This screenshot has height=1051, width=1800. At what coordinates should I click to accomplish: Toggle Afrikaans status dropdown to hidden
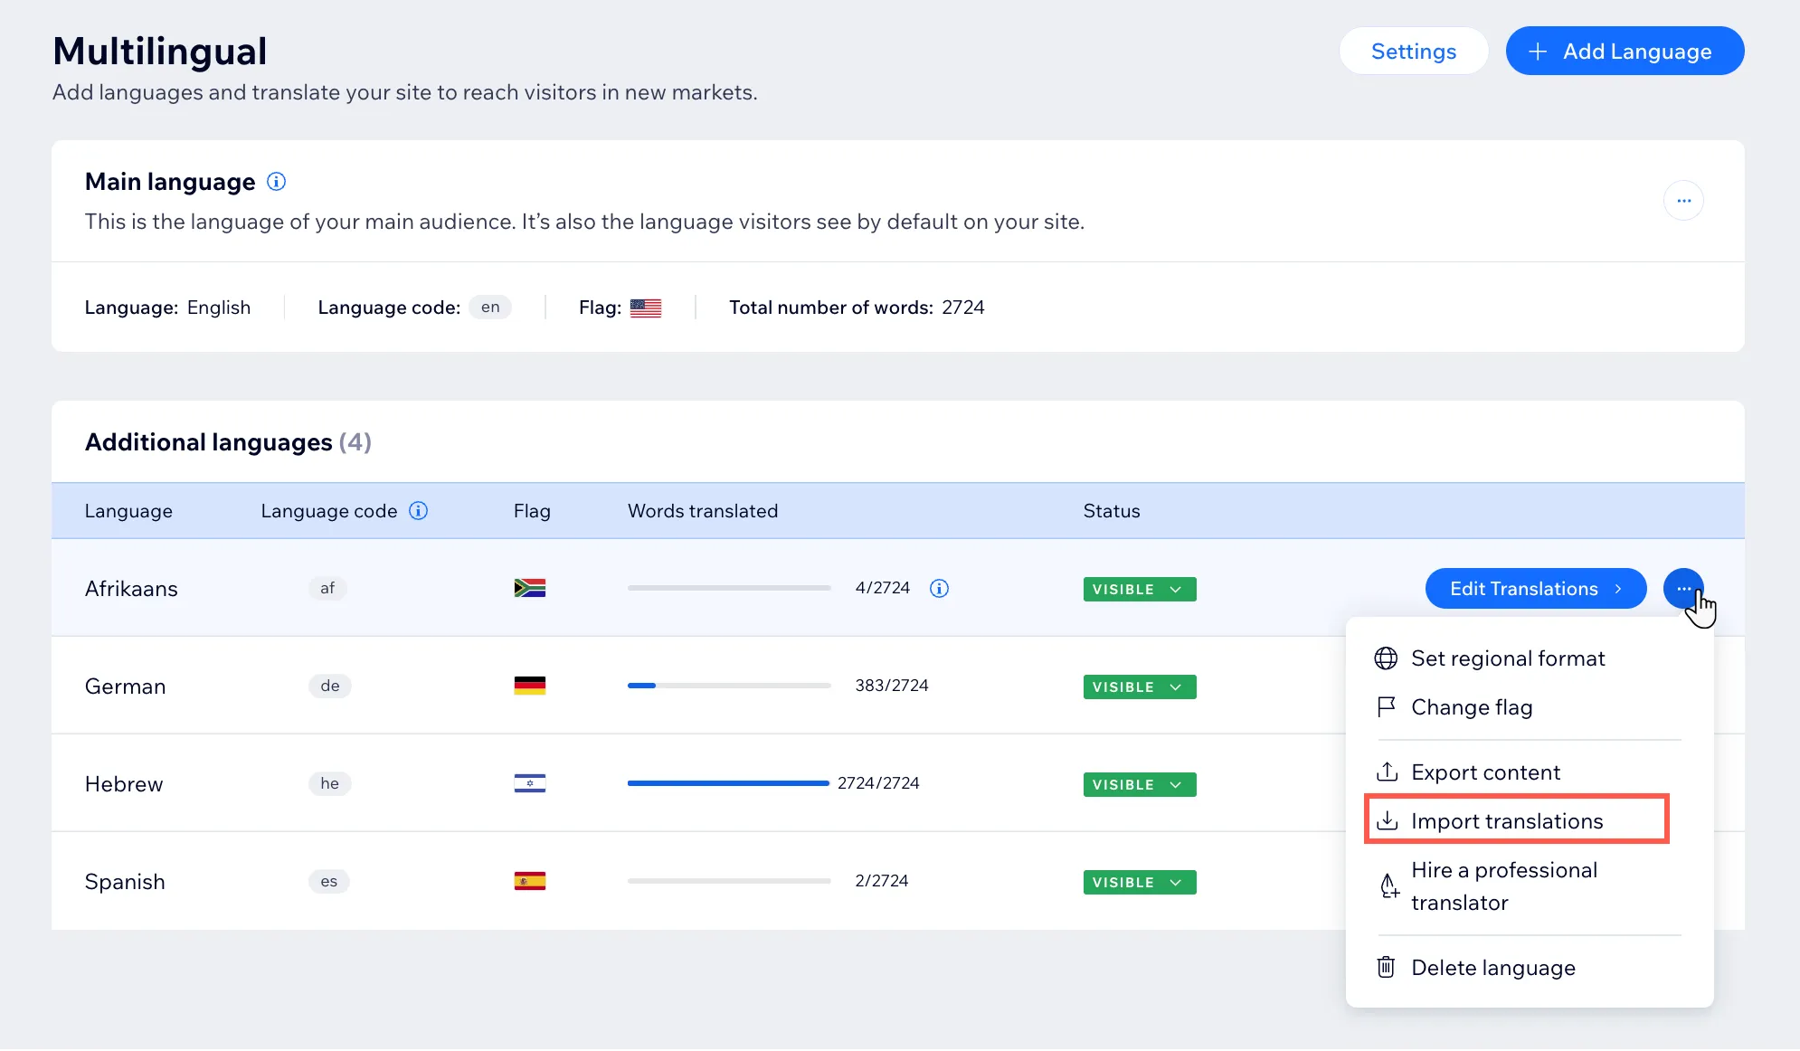[1137, 588]
